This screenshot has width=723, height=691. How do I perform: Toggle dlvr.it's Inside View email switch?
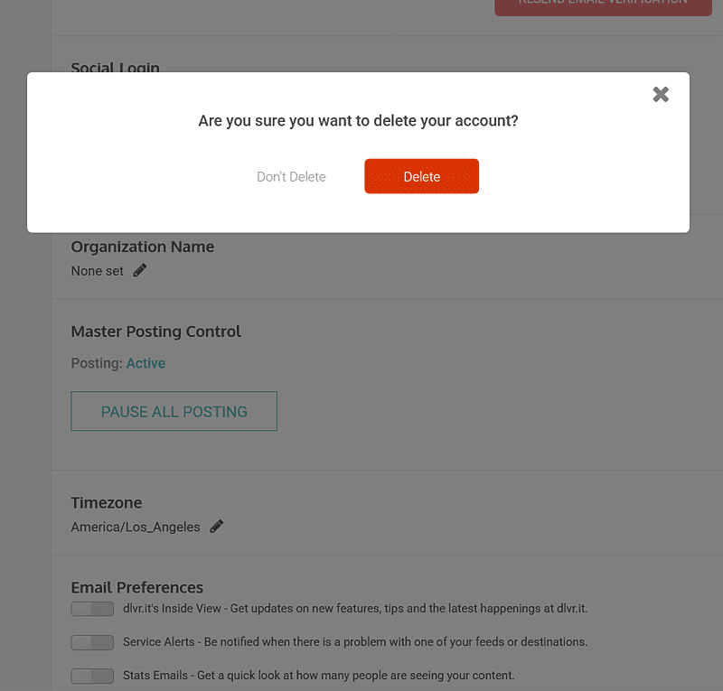(x=92, y=609)
